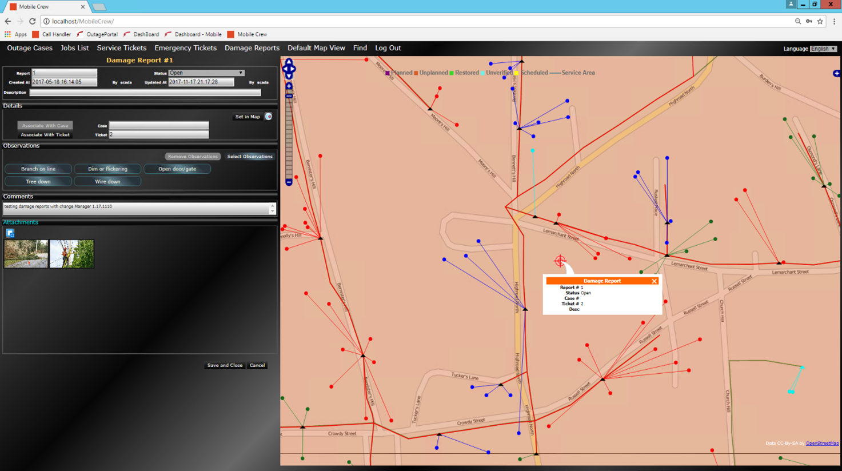Viewport: 842px width, 471px height.
Task: Click the target icon beside Set in Map
Action: 268,117
